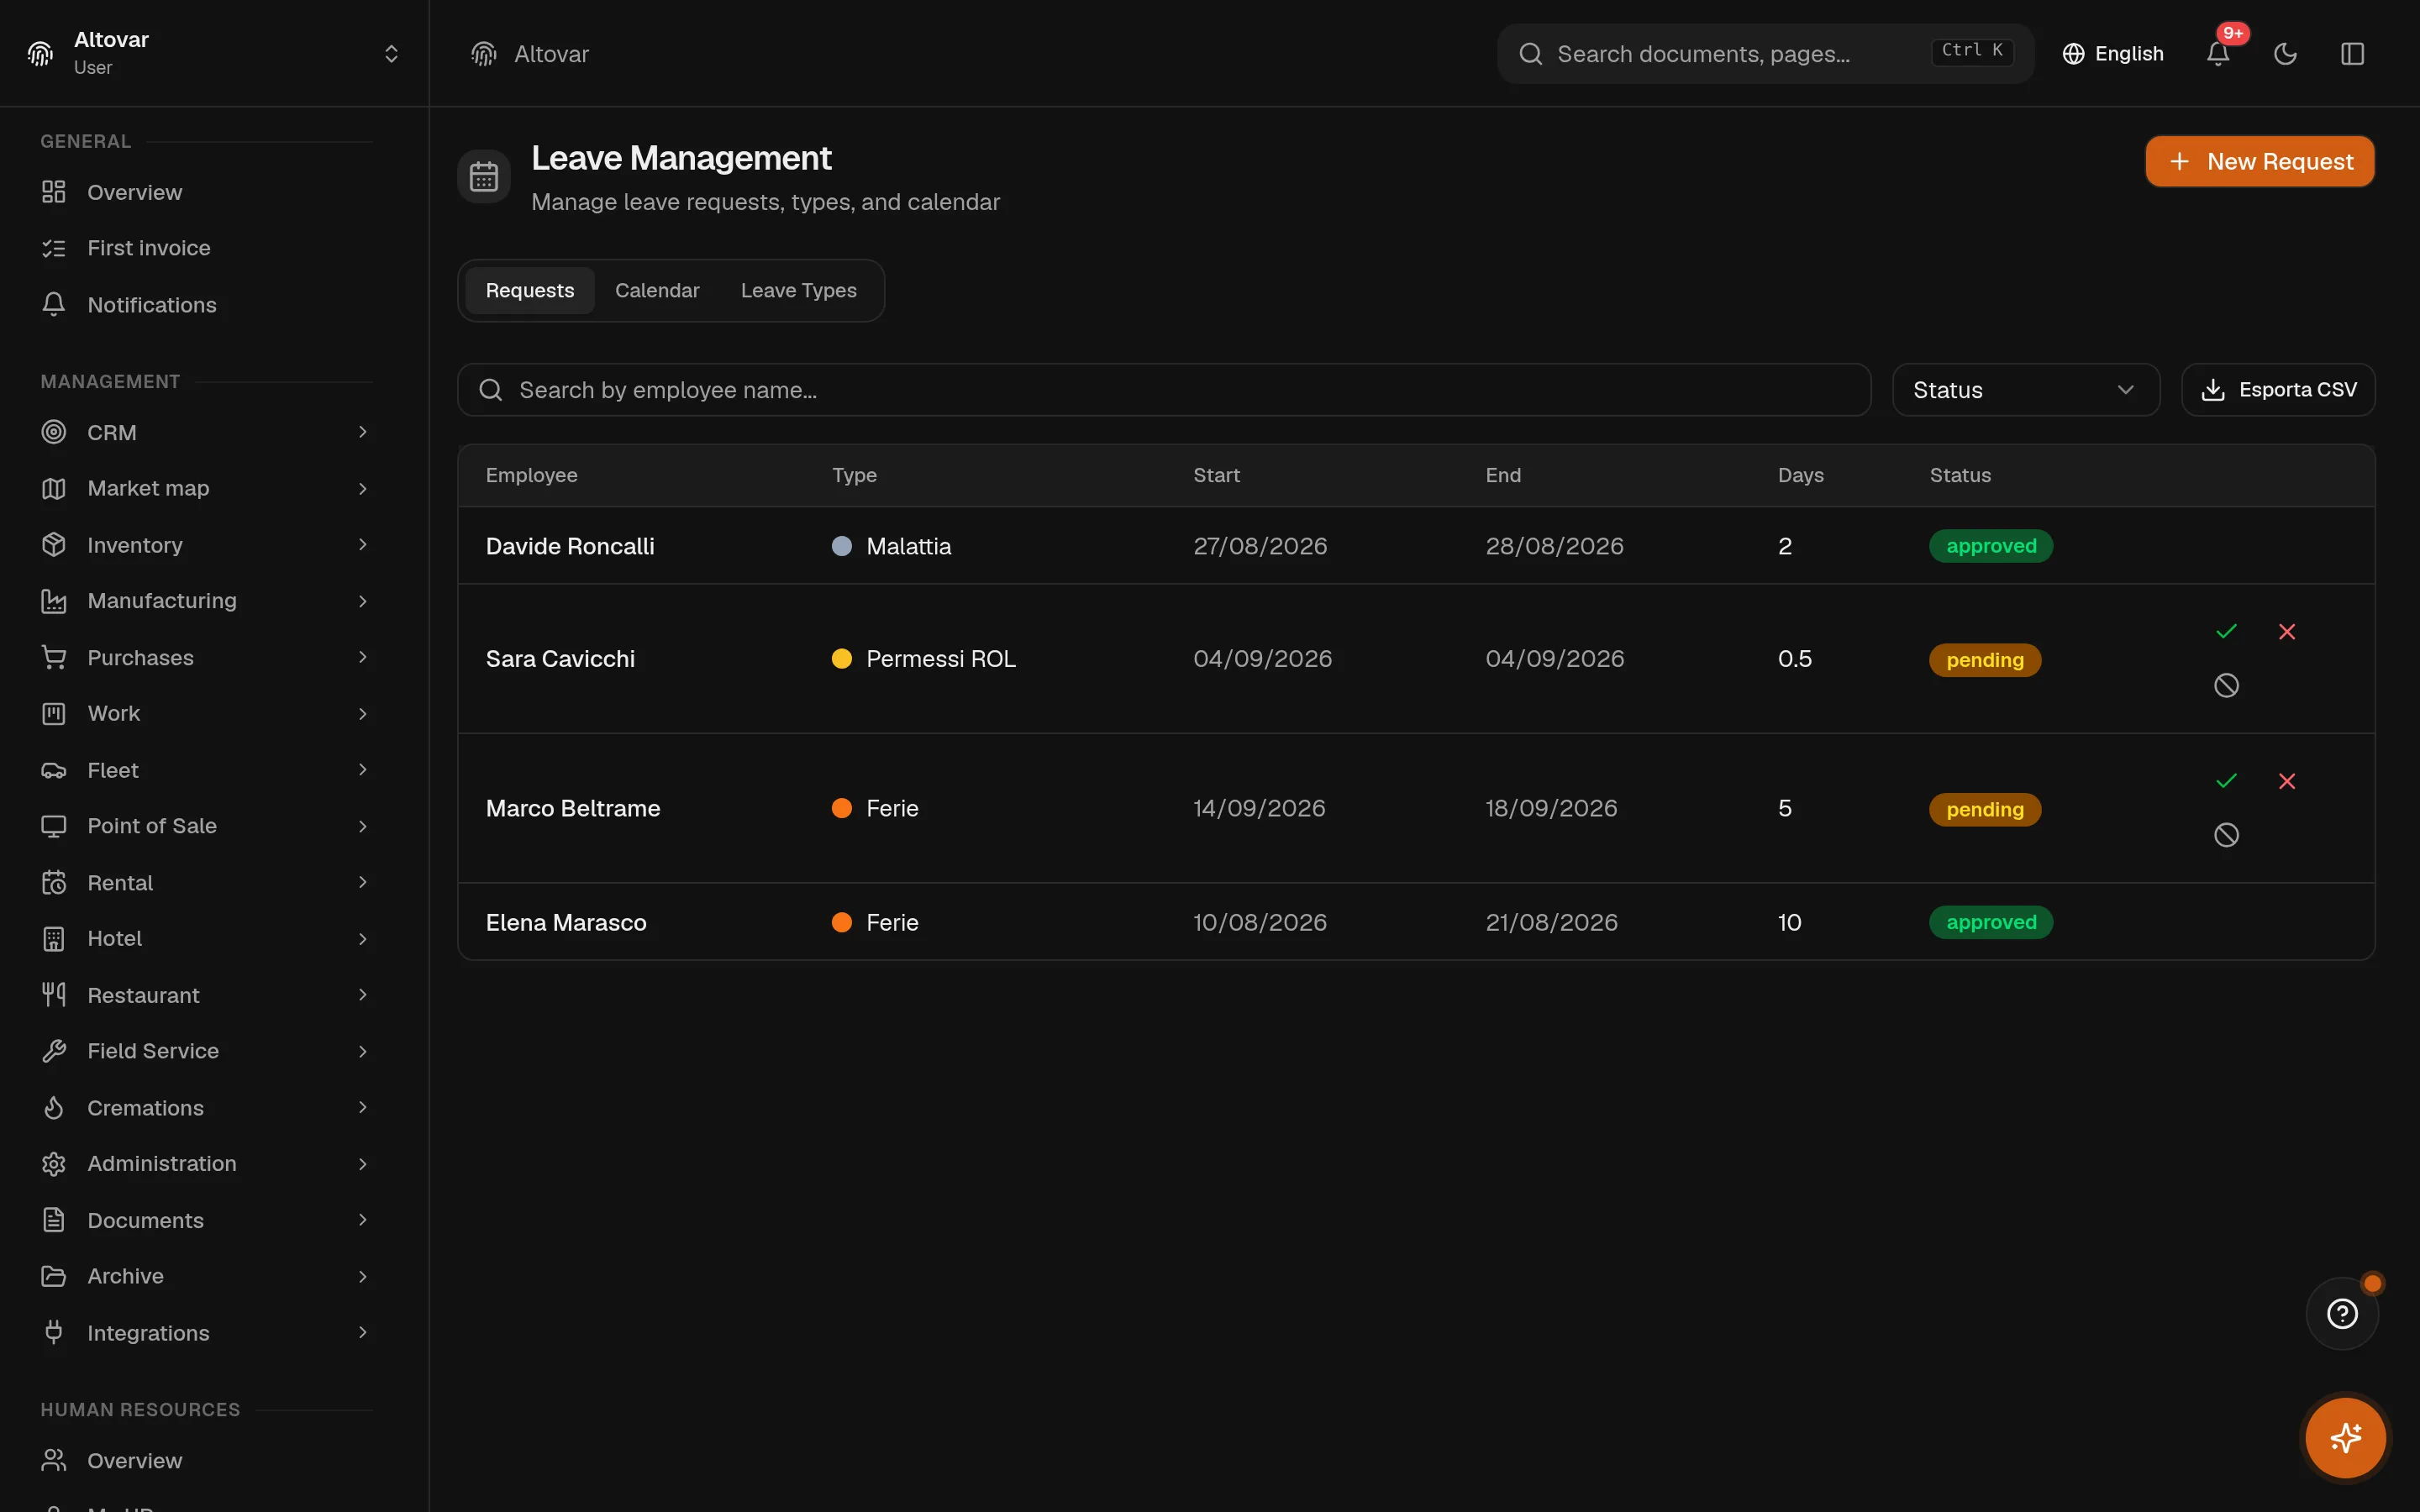This screenshot has height=1512, width=2420.
Task: Open workspace switcher for Altovar User
Action: (214, 53)
